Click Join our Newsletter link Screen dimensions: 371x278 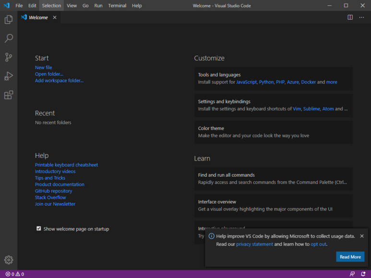point(55,204)
